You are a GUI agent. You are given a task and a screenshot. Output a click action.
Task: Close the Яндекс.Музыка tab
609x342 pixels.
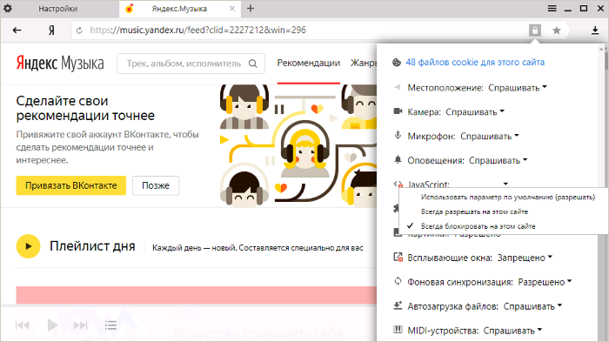[x=232, y=8]
